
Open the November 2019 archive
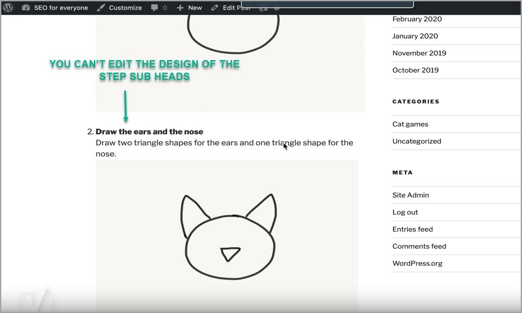point(419,53)
